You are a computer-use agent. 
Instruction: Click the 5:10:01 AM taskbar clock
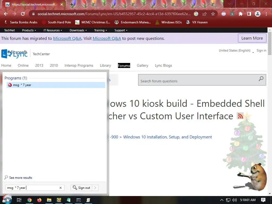pyautogui.click(x=248, y=200)
